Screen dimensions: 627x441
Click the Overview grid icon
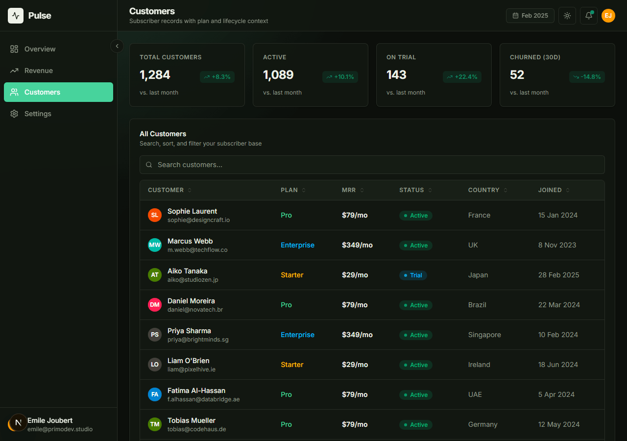[x=14, y=49]
